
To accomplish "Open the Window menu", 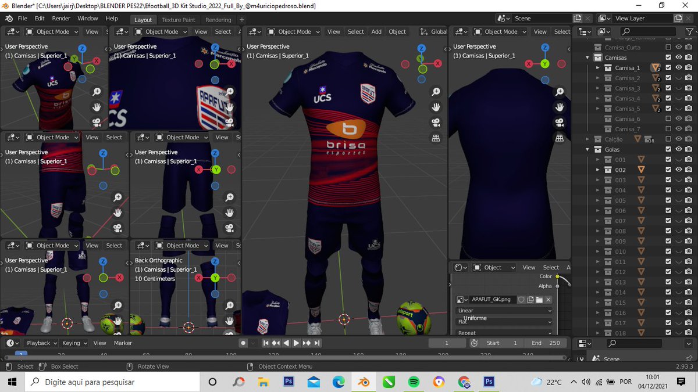I will pyautogui.click(x=88, y=19).
